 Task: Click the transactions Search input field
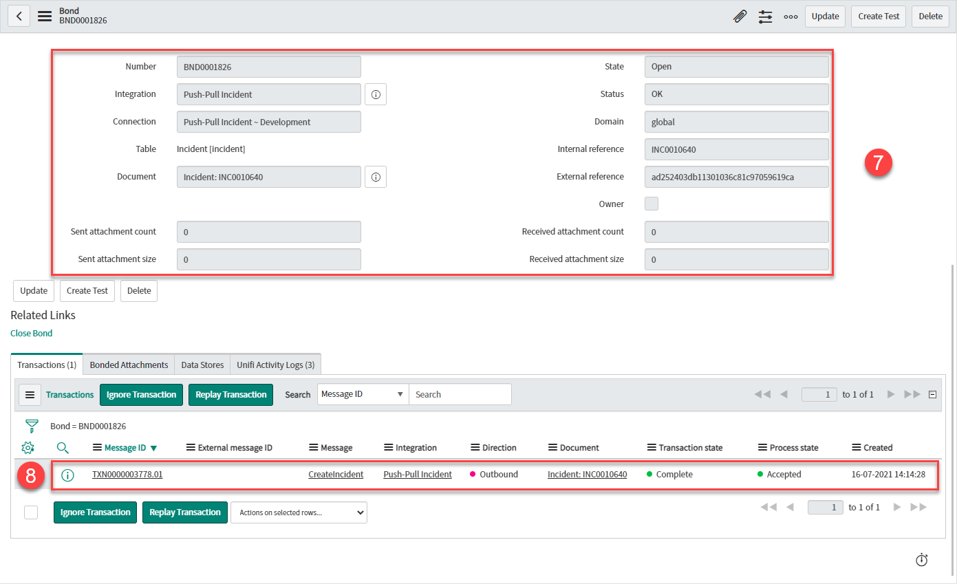pos(460,395)
